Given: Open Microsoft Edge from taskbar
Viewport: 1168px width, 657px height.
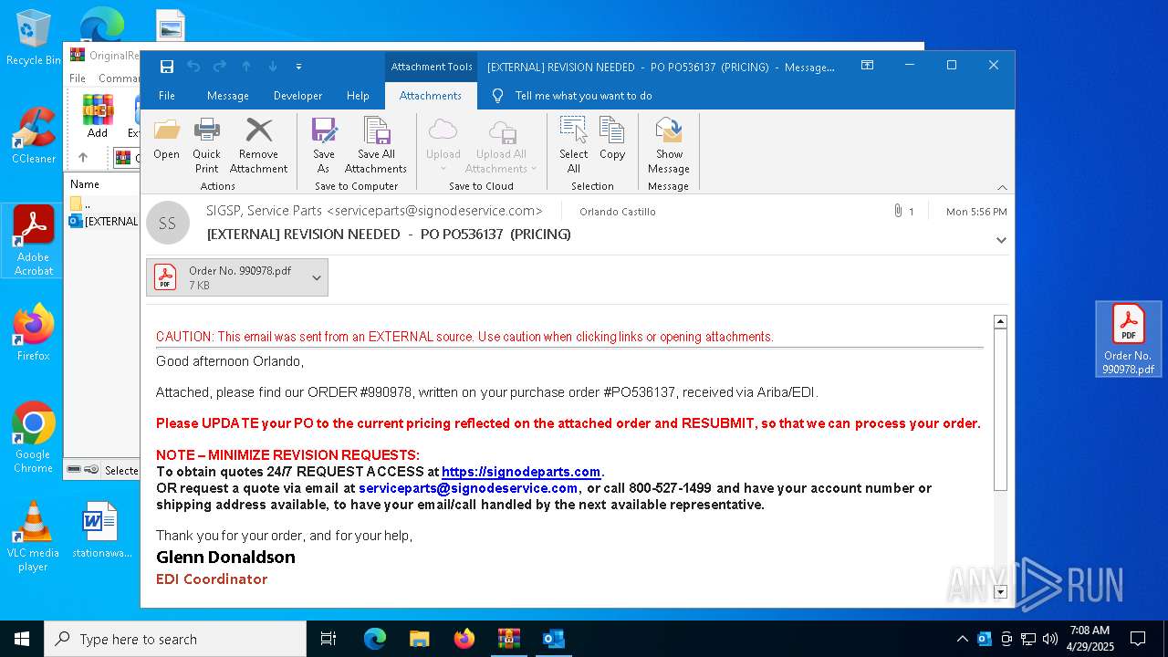Looking at the screenshot, I should (x=375, y=639).
